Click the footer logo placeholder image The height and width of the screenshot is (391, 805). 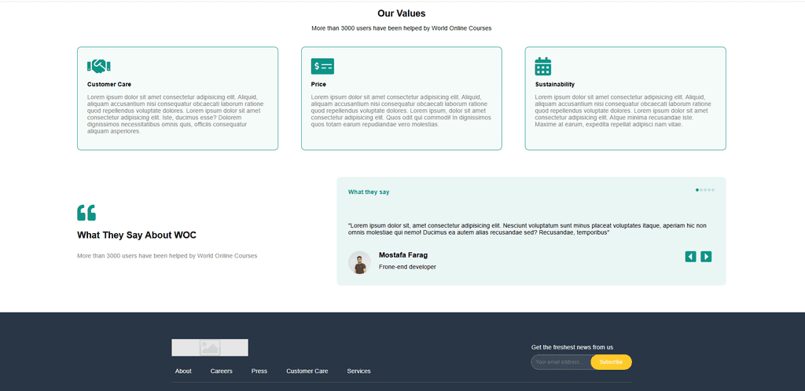pyautogui.click(x=210, y=348)
